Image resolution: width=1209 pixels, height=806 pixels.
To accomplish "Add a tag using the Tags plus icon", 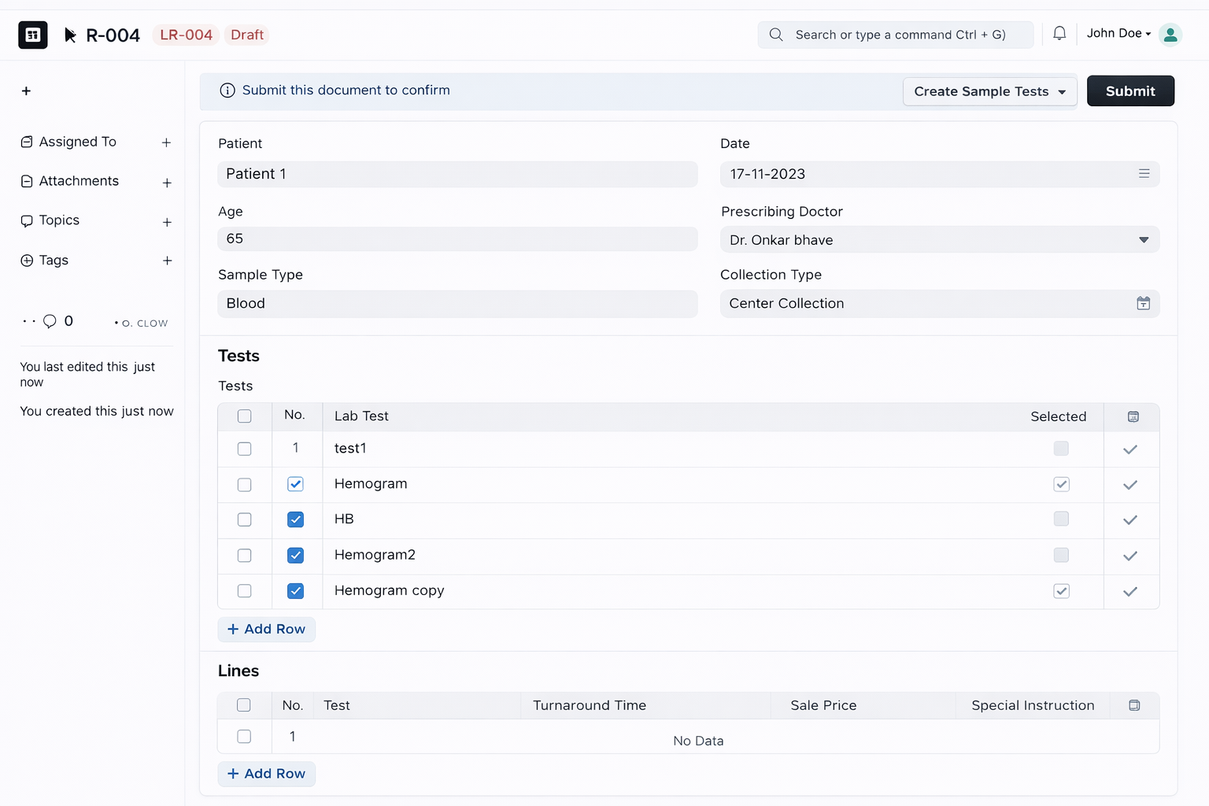I will point(166,261).
